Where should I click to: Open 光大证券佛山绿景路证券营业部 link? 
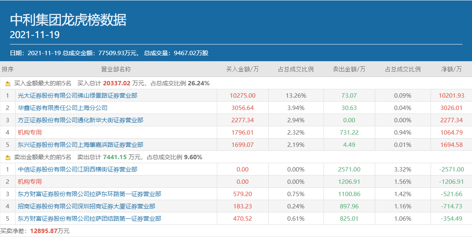[x=77, y=96]
